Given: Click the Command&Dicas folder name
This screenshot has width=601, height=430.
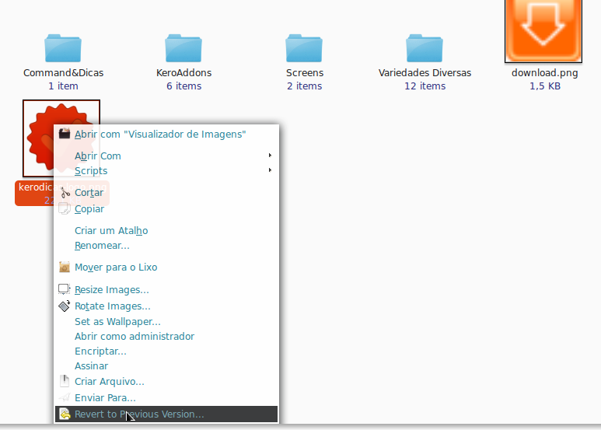Looking at the screenshot, I should 63,73.
